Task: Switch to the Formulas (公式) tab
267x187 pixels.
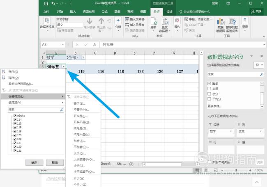Action: 105,11
